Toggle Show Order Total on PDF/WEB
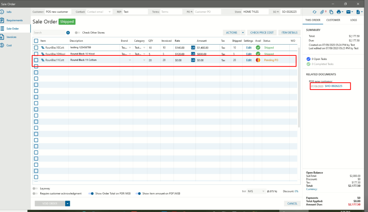368x212 pixels. click(x=91, y=193)
